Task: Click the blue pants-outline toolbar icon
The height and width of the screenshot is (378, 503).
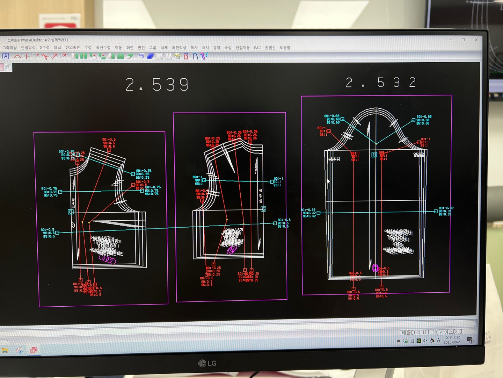Action: (x=196, y=56)
